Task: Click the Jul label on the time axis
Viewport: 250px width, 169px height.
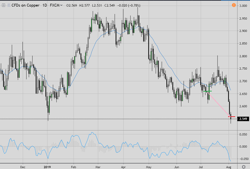Action: coord(201,167)
